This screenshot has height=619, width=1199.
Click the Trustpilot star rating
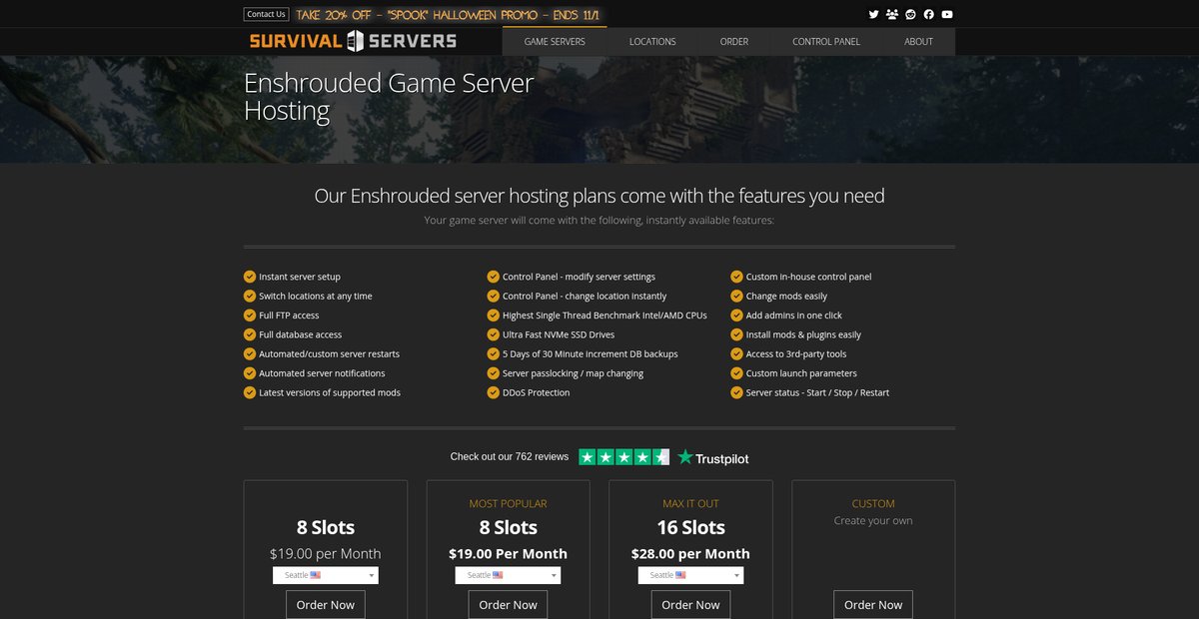[x=624, y=456]
